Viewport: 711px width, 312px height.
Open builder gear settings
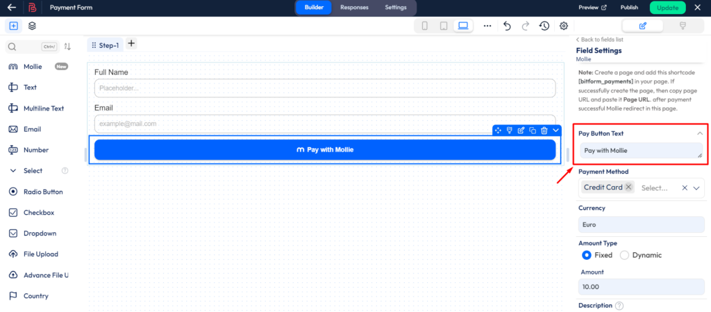click(x=564, y=26)
